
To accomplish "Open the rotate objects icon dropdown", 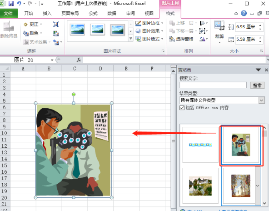I will 204,39.
